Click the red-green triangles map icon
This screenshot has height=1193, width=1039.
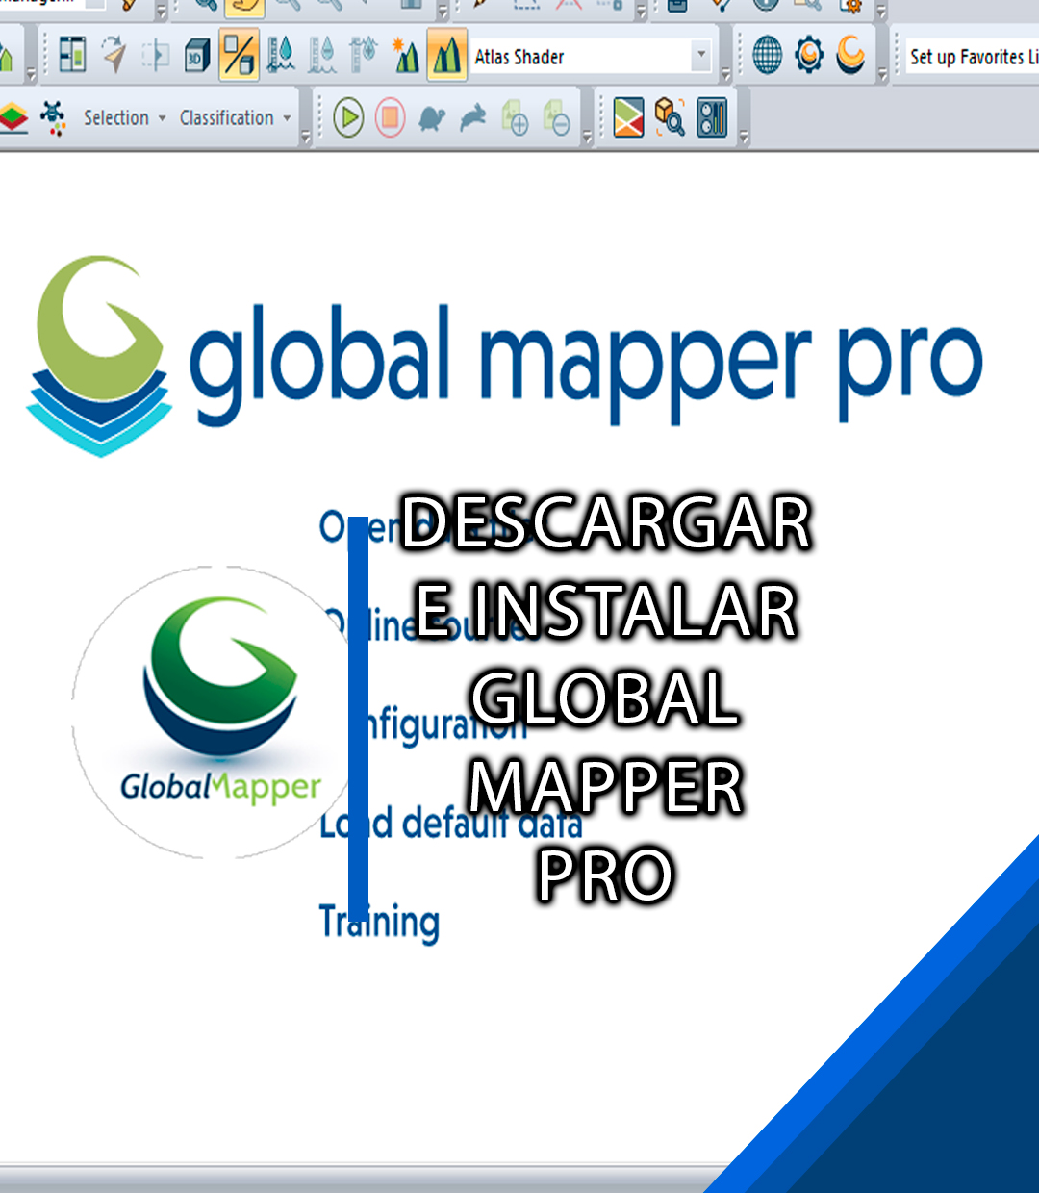pos(628,117)
